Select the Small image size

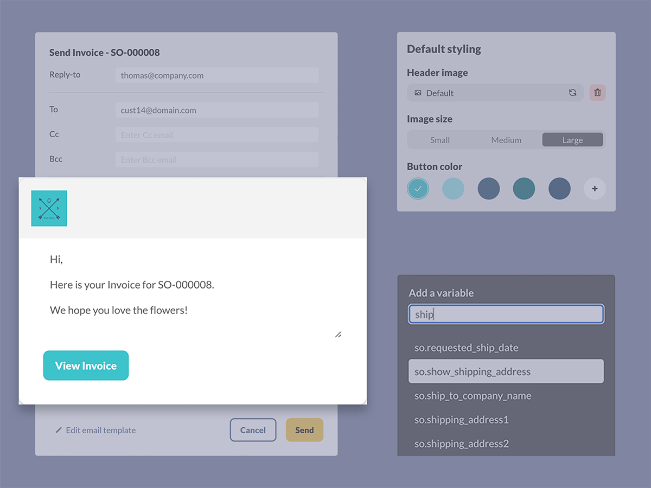click(x=440, y=140)
